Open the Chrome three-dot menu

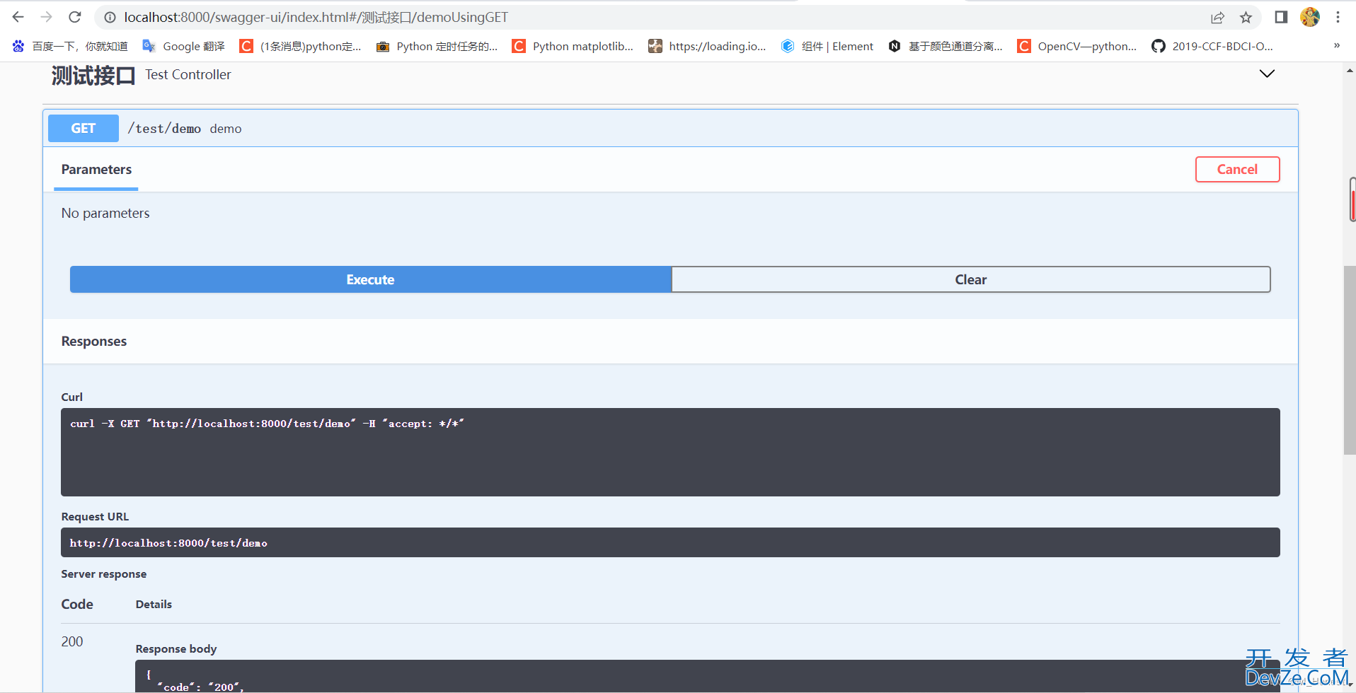(1338, 17)
